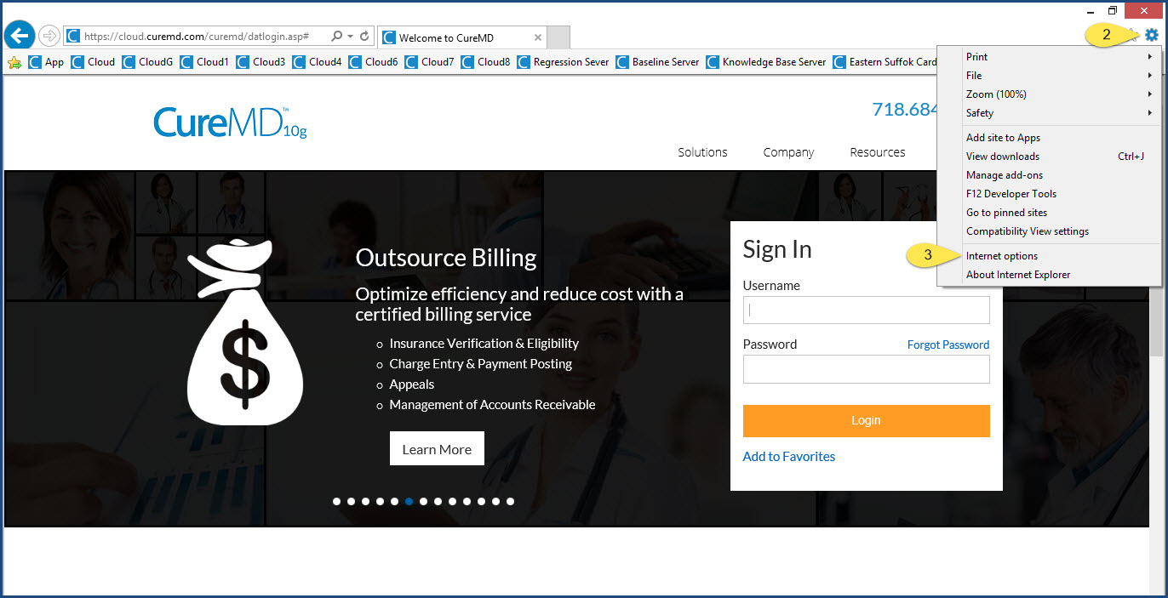Image resolution: width=1168 pixels, height=598 pixels.
Task: Select the first carousel slide dot
Action: pos(336,501)
